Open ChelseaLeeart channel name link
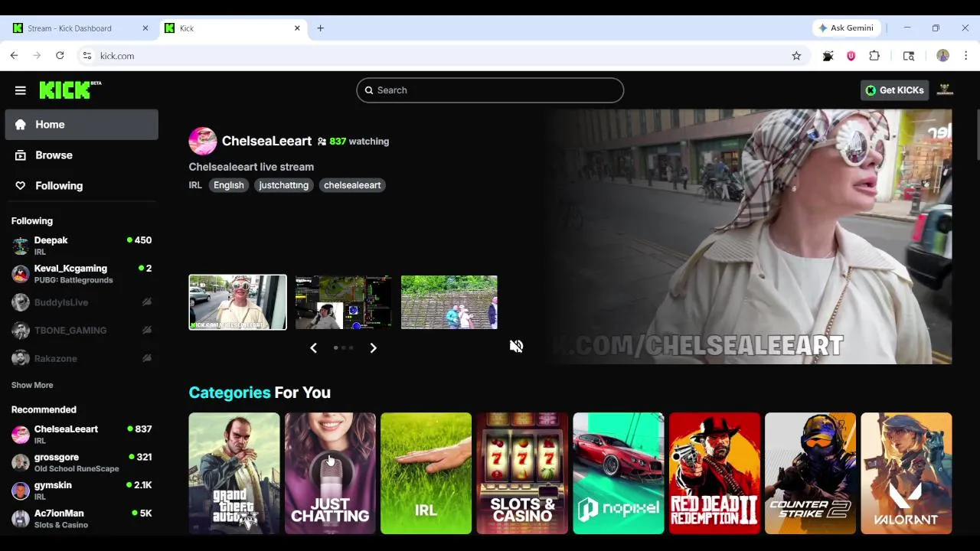This screenshot has width=980, height=551. pos(266,141)
